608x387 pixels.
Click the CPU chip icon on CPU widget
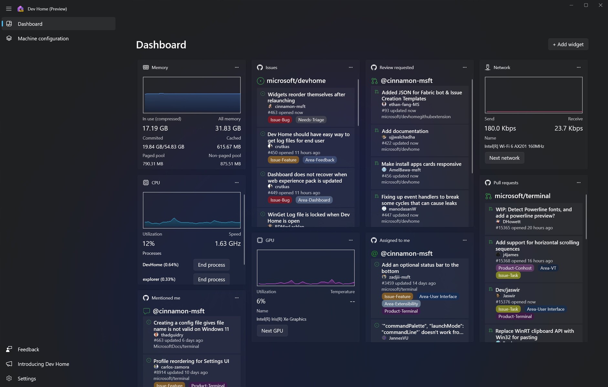[146, 182]
